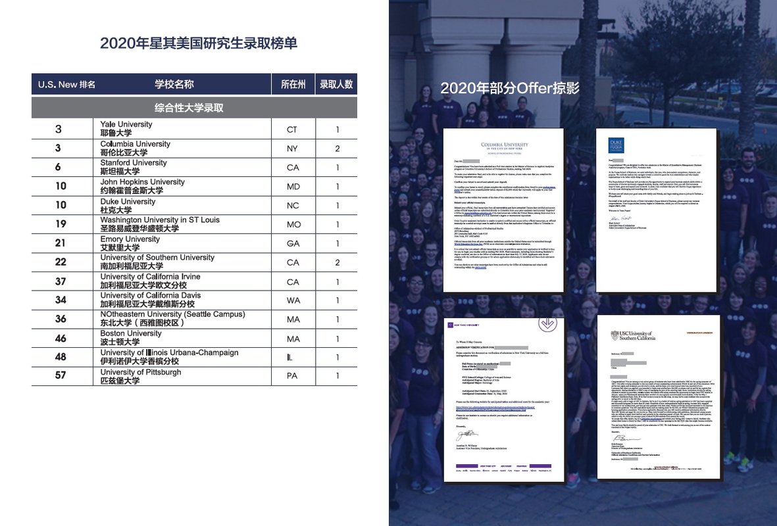Click 伊利诺伊大学香槟分校 text
This screenshot has height=526, width=777.
[139, 361]
